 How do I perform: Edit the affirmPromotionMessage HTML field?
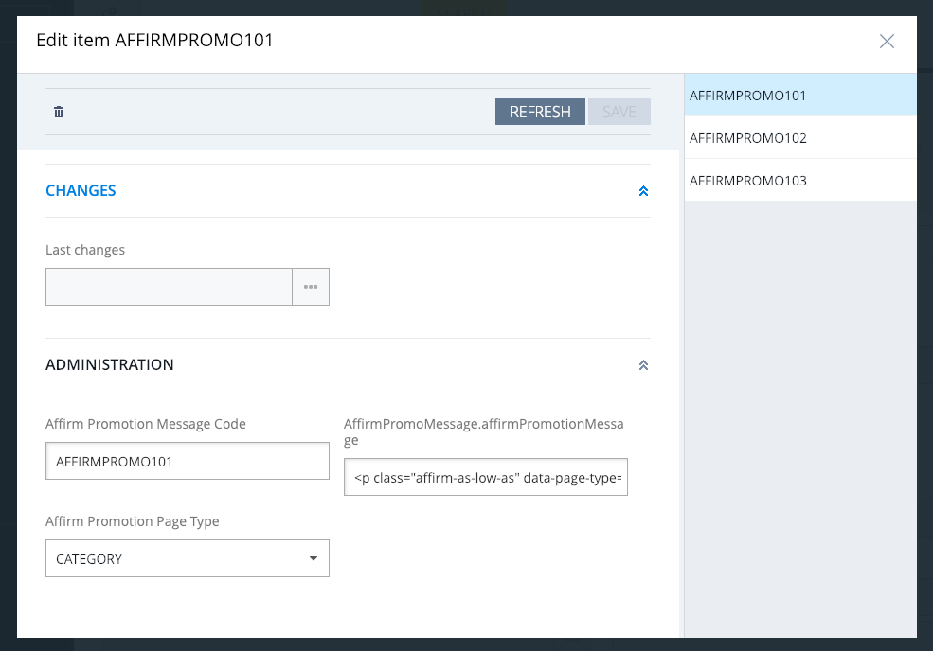(x=486, y=477)
